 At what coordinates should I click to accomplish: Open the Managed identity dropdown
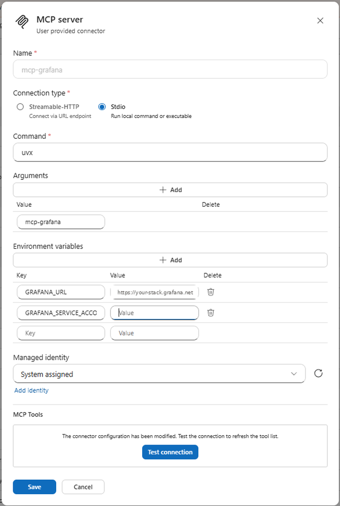pyautogui.click(x=159, y=374)
